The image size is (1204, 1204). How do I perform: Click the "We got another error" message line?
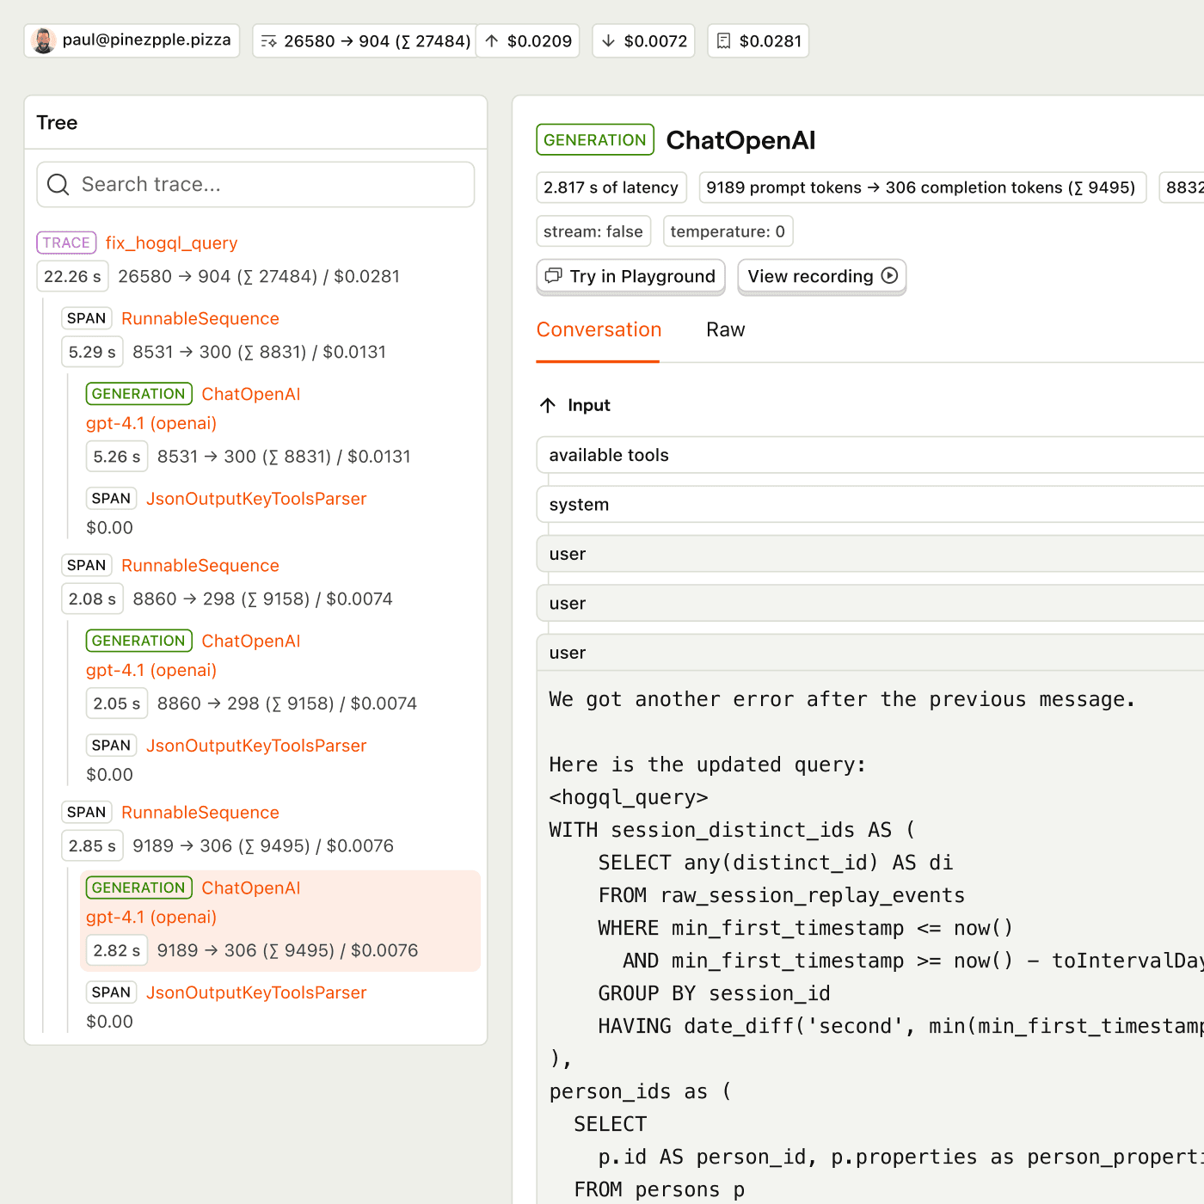coord(842,700)
